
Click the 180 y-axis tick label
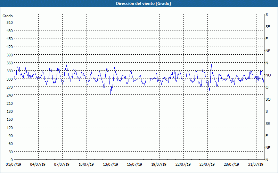click(10, 111)
